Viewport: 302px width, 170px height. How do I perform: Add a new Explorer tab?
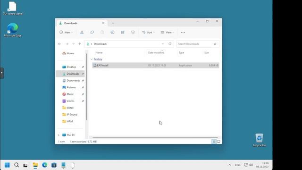pyautogui.click(x=113, y=23)
